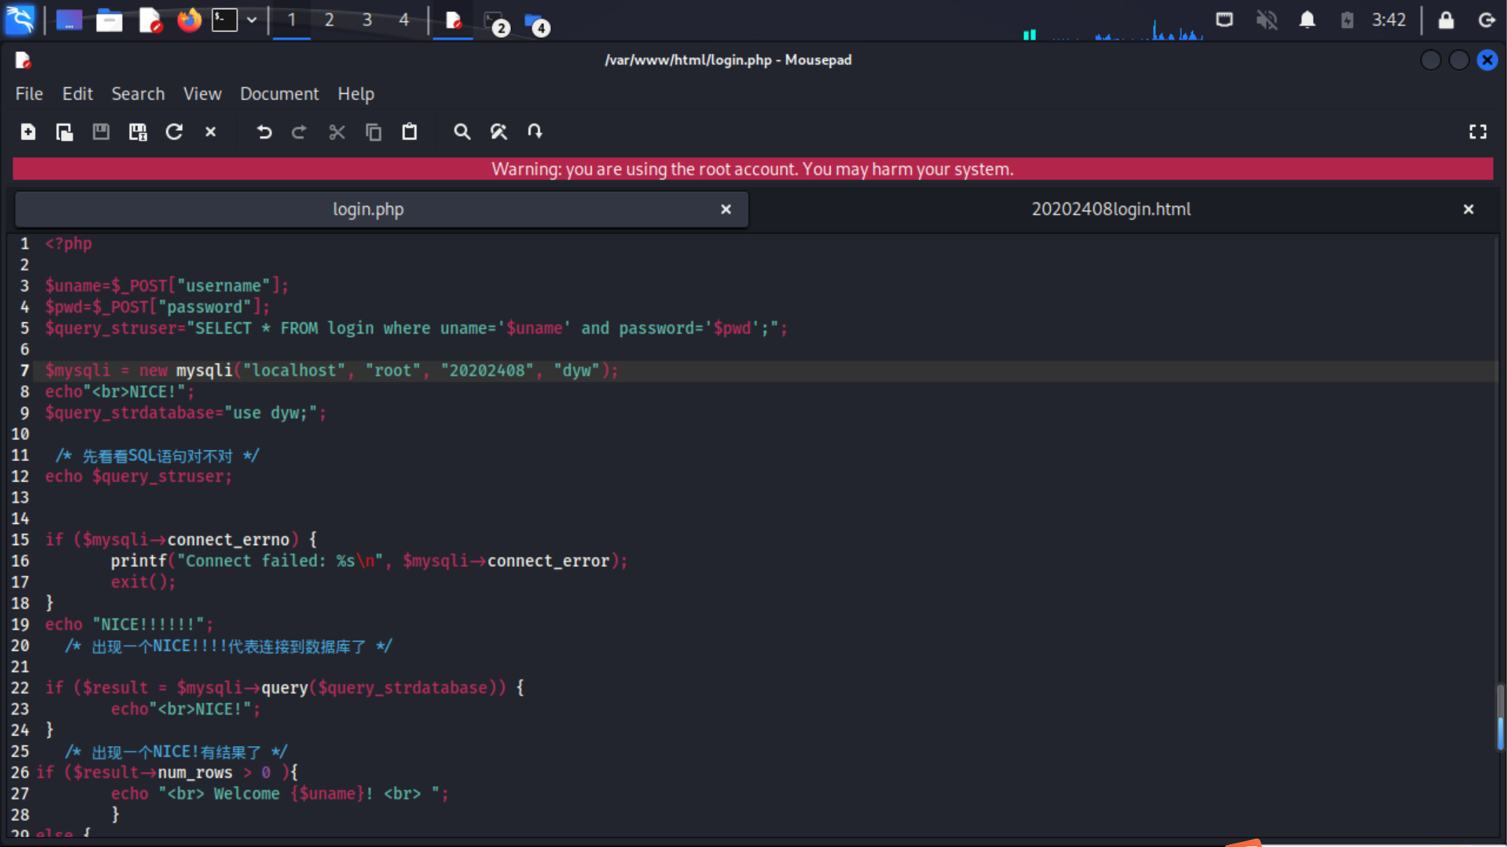Open the power manager battery icon

pyautogui.click(x=1346, y=20)
